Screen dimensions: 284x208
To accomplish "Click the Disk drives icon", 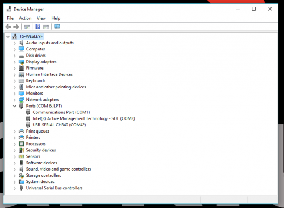I will (x=22, y=56).
